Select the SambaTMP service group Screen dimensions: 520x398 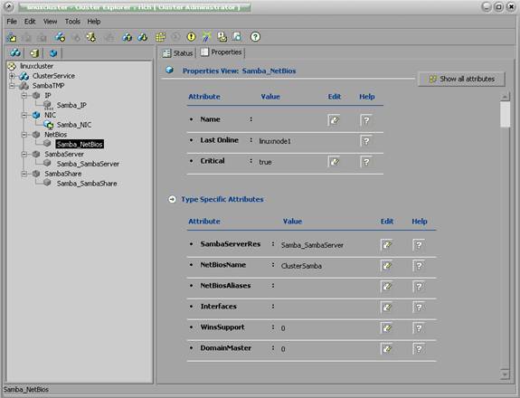[49, 86]
